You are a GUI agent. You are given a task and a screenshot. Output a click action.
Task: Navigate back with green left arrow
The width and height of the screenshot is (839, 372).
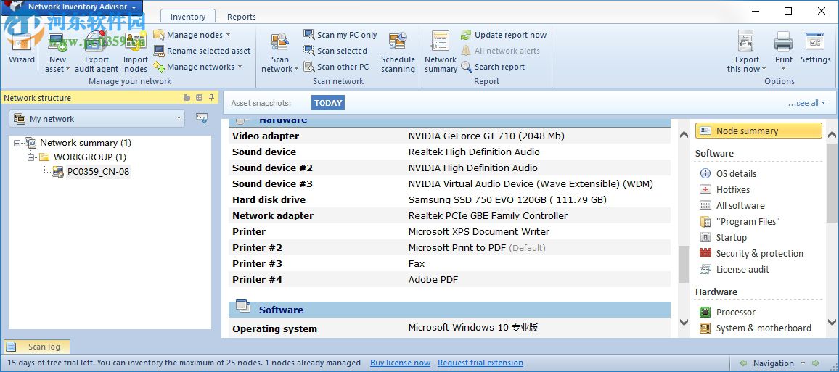point(742,363)
